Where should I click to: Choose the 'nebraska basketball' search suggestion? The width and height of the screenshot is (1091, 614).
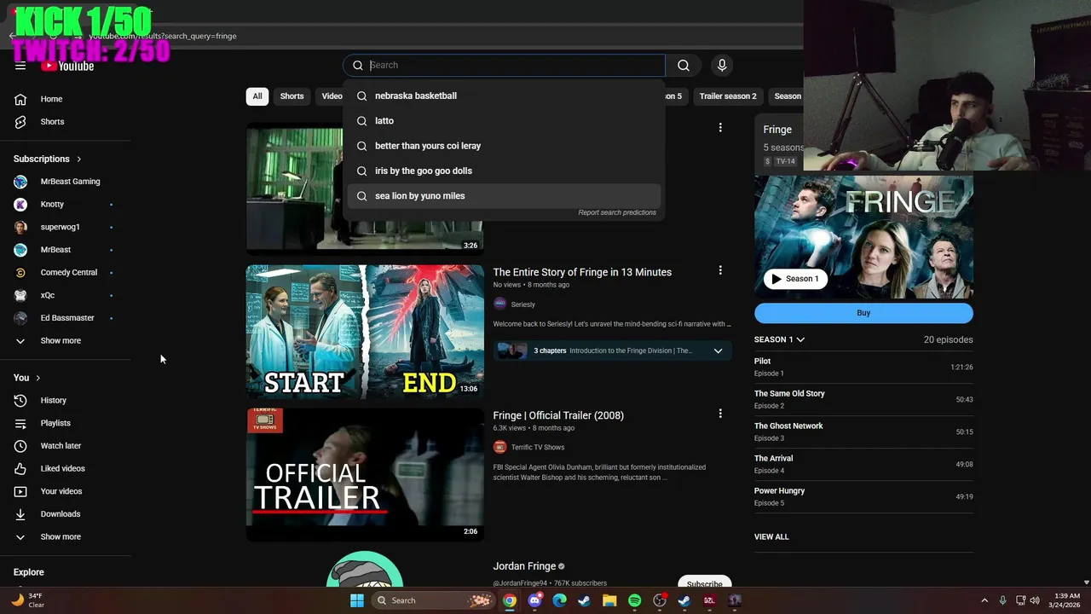[x=505, y=96]
